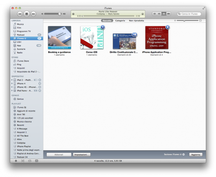The height and width of the screenshot is (177, 216).
Task: Open I 25 più ascoltati playlist
Action: [25, 118]
